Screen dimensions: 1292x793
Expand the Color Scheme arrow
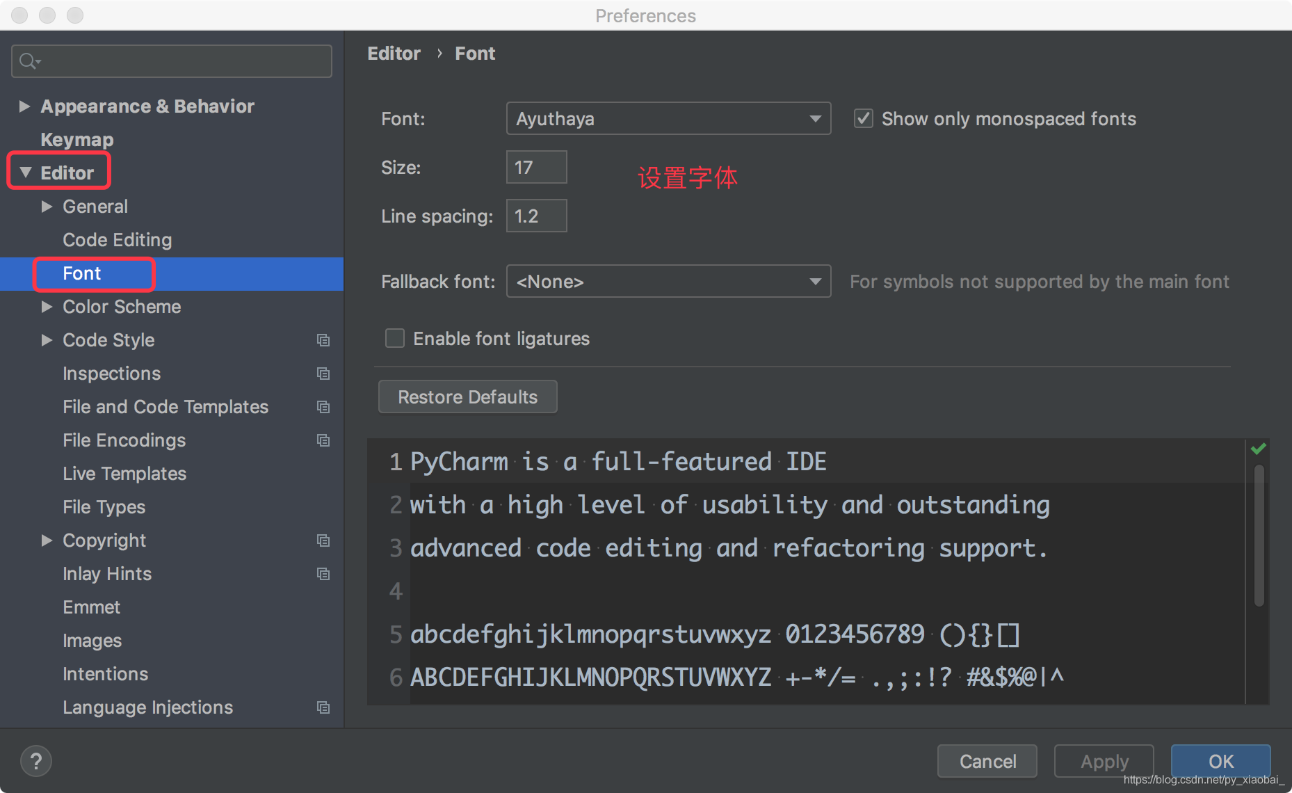(47, 307)
